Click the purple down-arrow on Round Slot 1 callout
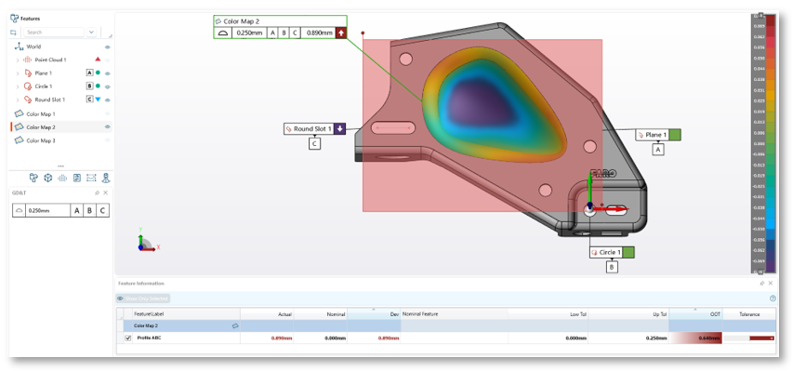Image resolution: width=792 pixels, height=371 pixels. [340, 129]
